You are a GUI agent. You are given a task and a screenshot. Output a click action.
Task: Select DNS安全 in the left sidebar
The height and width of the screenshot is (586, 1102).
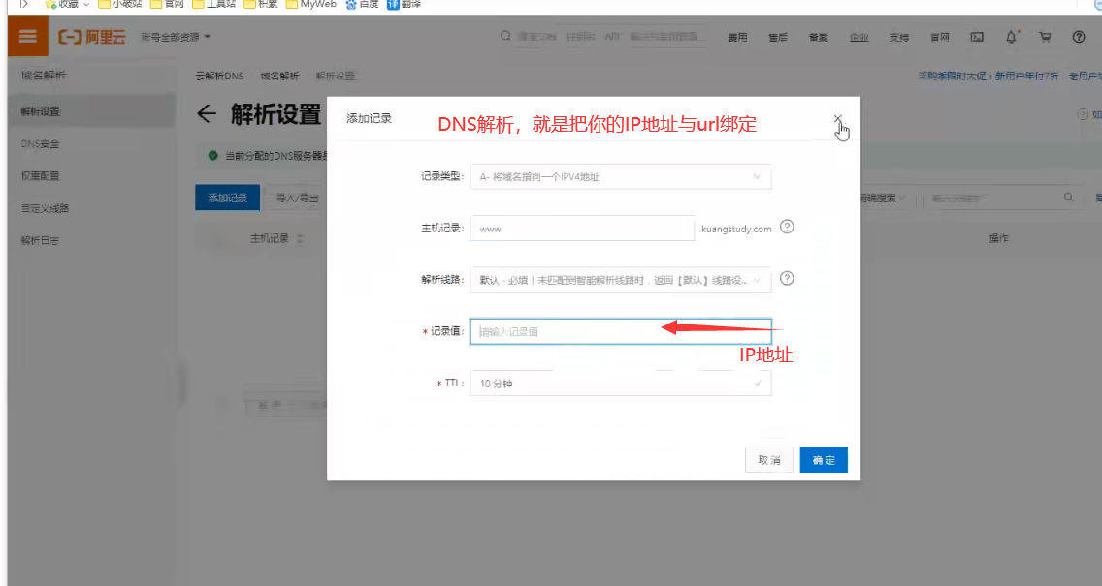click(41, 144)
